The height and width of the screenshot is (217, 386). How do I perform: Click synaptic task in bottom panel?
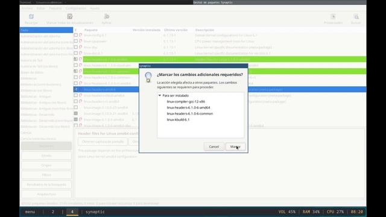[x=95, y=212]
